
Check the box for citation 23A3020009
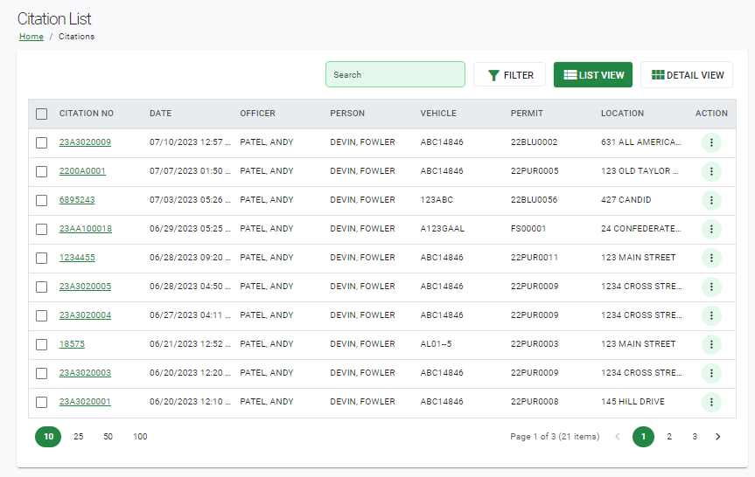pos(42,142)
